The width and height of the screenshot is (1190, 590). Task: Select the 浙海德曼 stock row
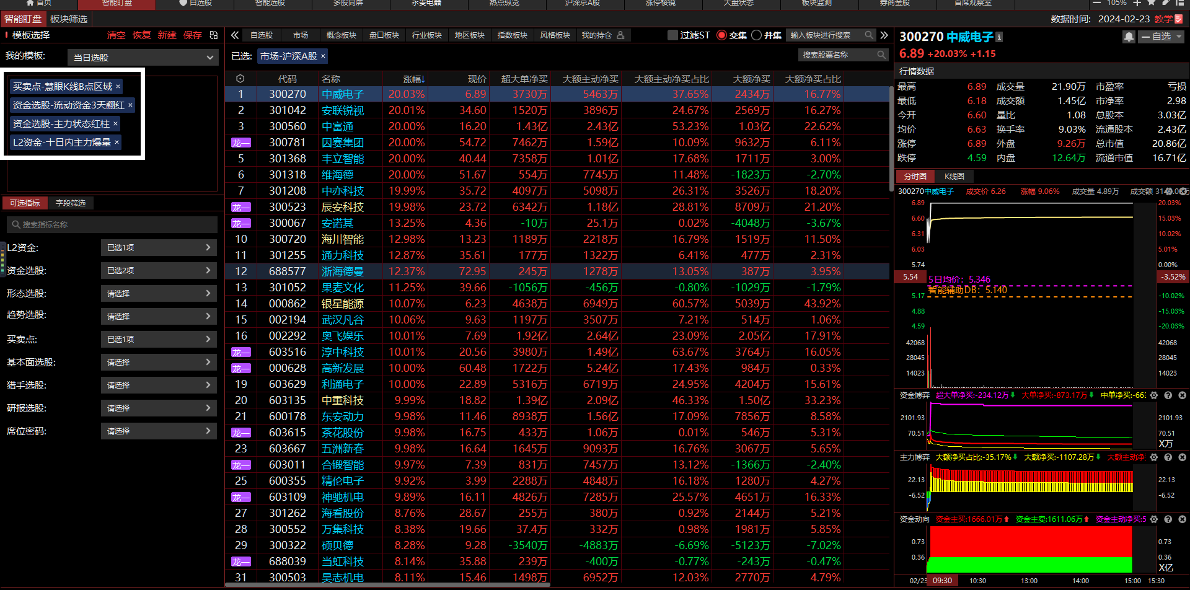pos(558,271)
